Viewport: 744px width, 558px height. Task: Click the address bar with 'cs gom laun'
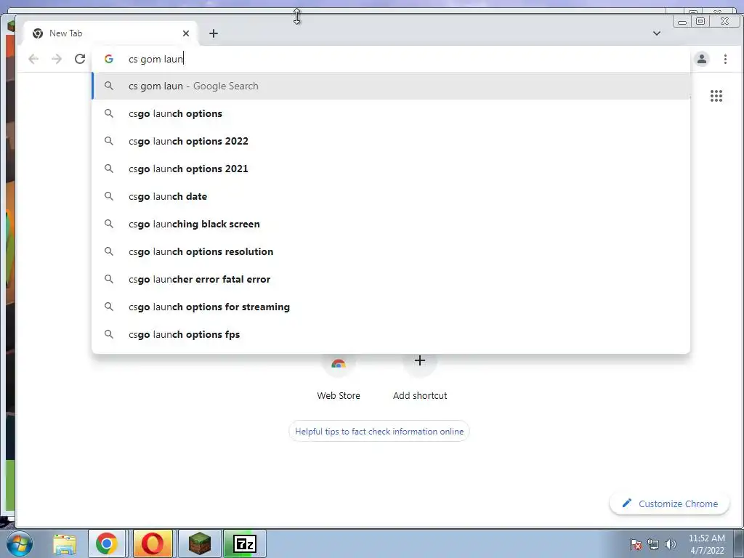point(391,59)
